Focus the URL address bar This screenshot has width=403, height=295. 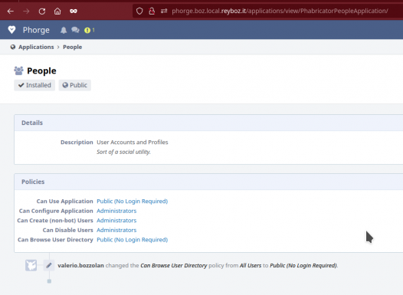point(280,11)
